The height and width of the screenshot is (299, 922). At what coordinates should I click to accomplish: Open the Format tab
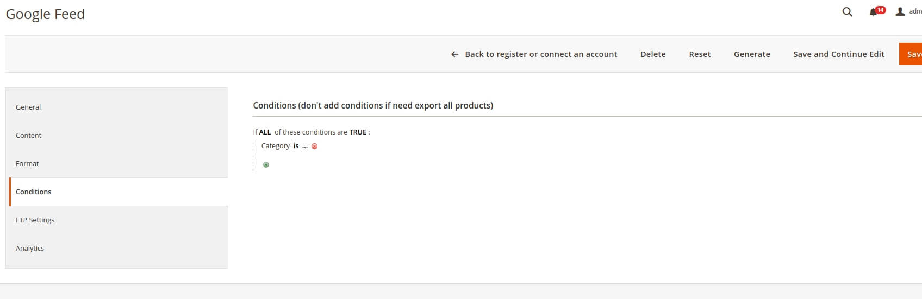coord(27,164)
